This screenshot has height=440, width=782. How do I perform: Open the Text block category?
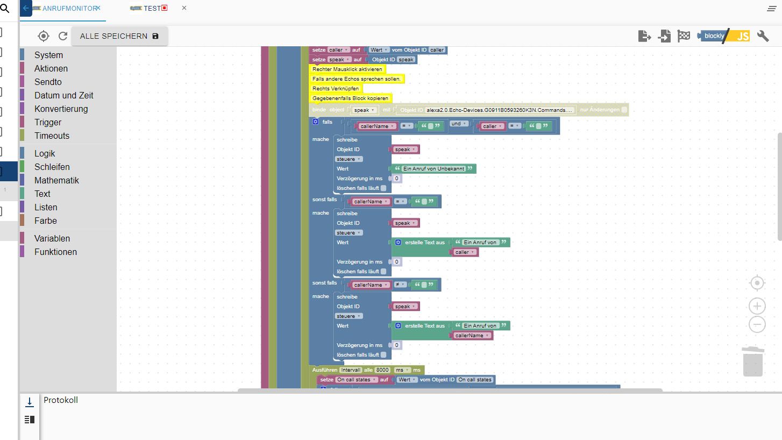[42, 194]
